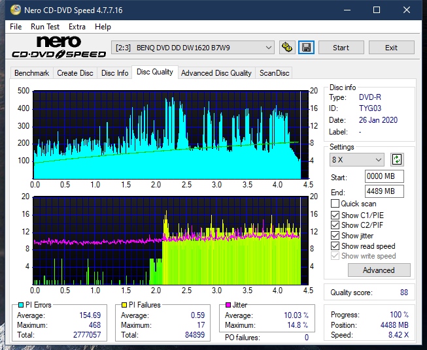427x350 pixels.
Task: Click the lower PI Failures graph area
Action: (x=171, y=240)
